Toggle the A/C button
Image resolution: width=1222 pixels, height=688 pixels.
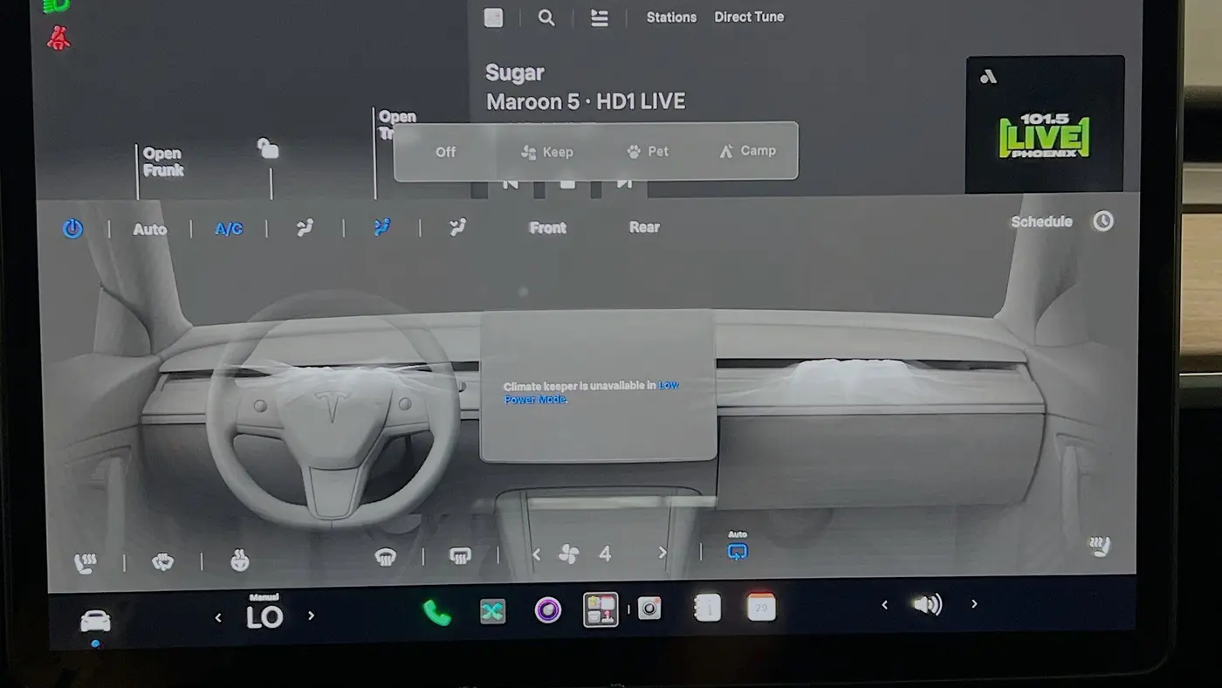point(229,229)
